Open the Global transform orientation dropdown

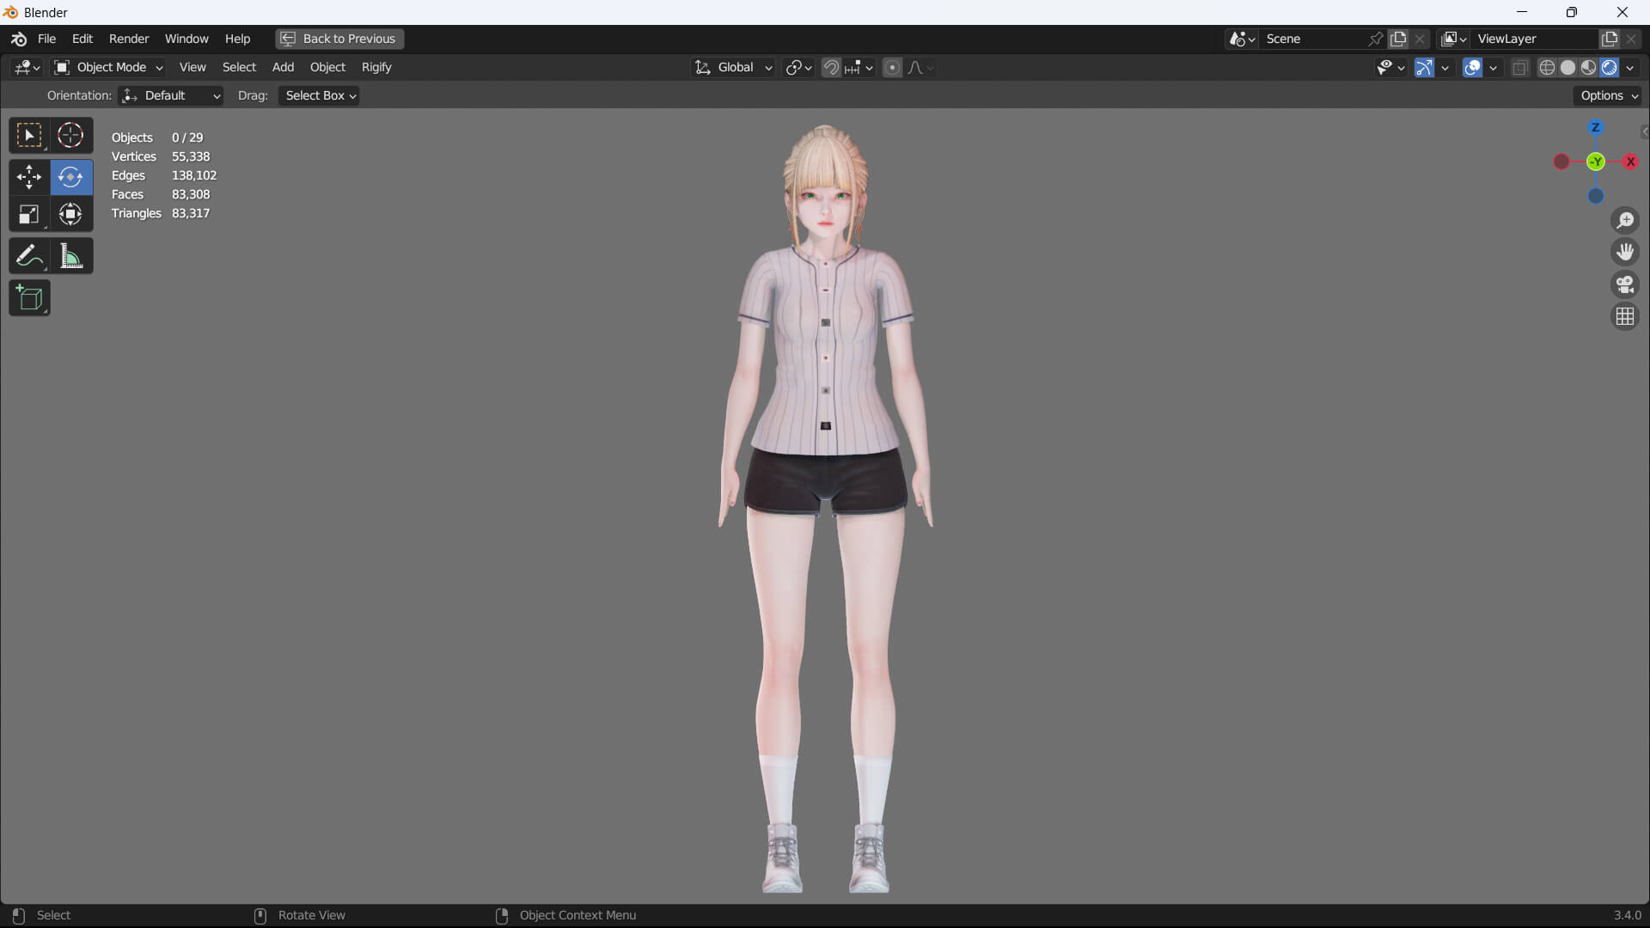click(733, 68)
